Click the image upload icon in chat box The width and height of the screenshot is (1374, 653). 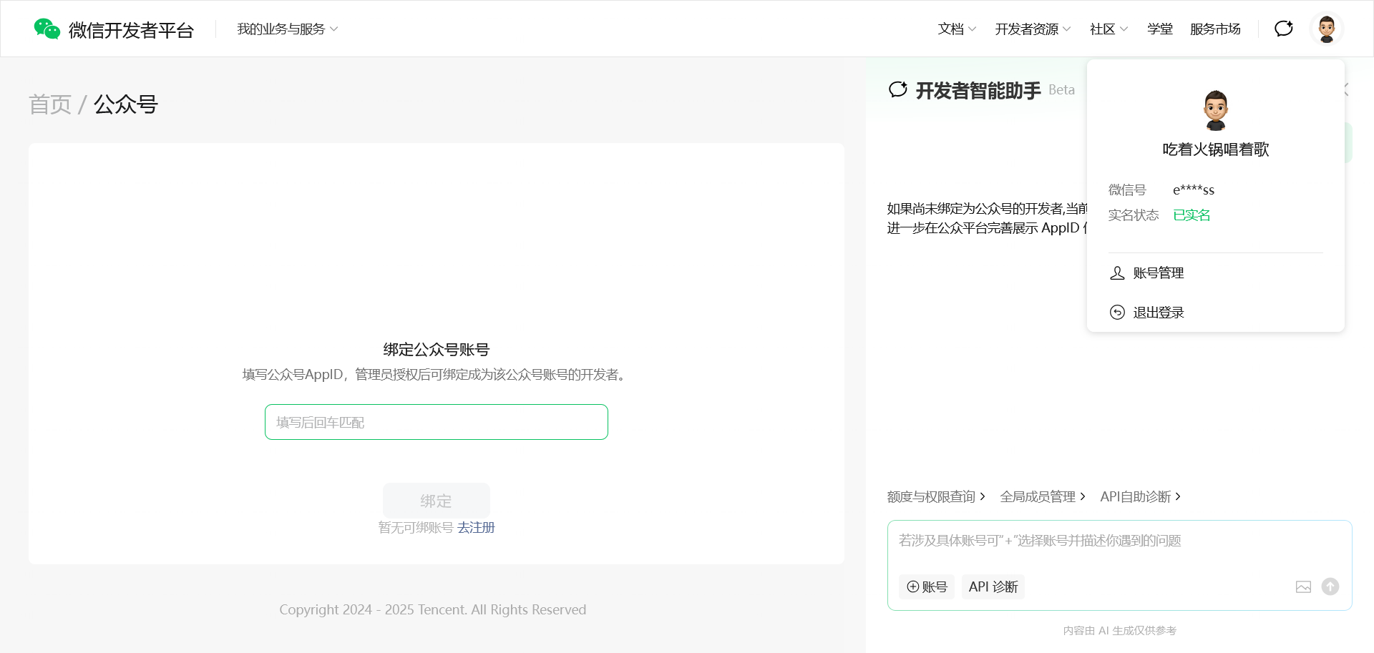(x=1304, y=587)
